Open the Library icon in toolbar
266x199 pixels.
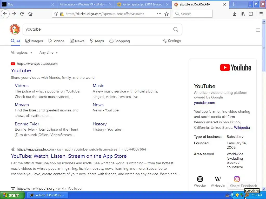click(x=243, y=14)
